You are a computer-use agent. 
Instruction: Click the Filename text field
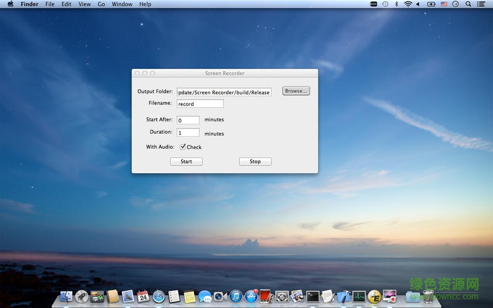pyautogui.click(x=200, y=104)
